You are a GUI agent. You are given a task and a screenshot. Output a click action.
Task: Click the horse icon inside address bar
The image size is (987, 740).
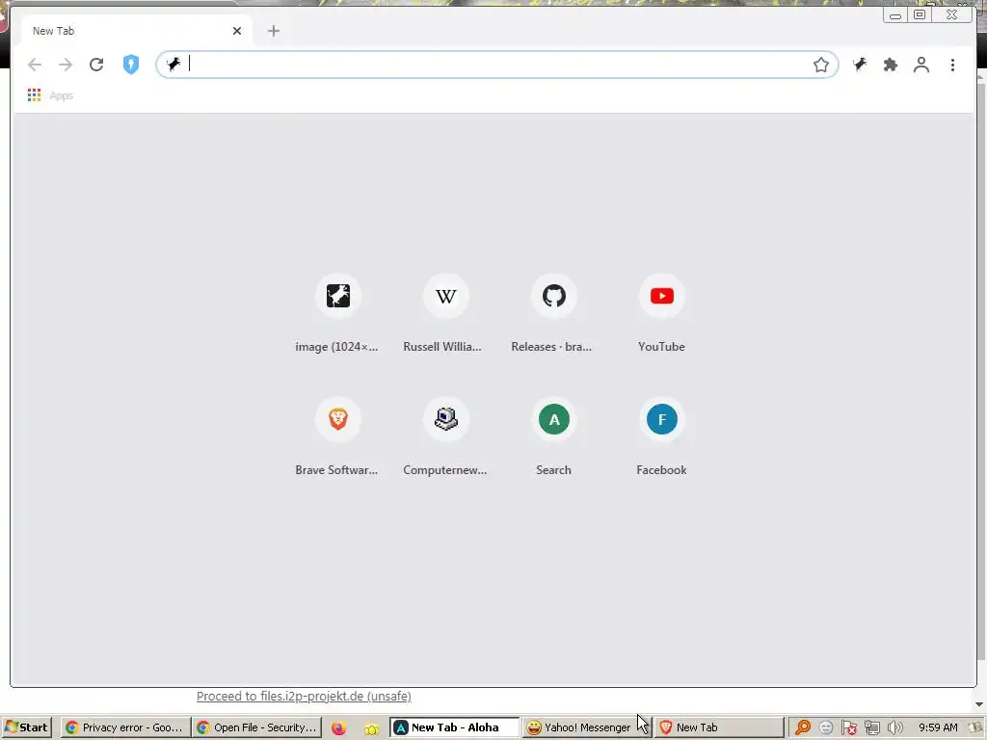tap(173, 65)
